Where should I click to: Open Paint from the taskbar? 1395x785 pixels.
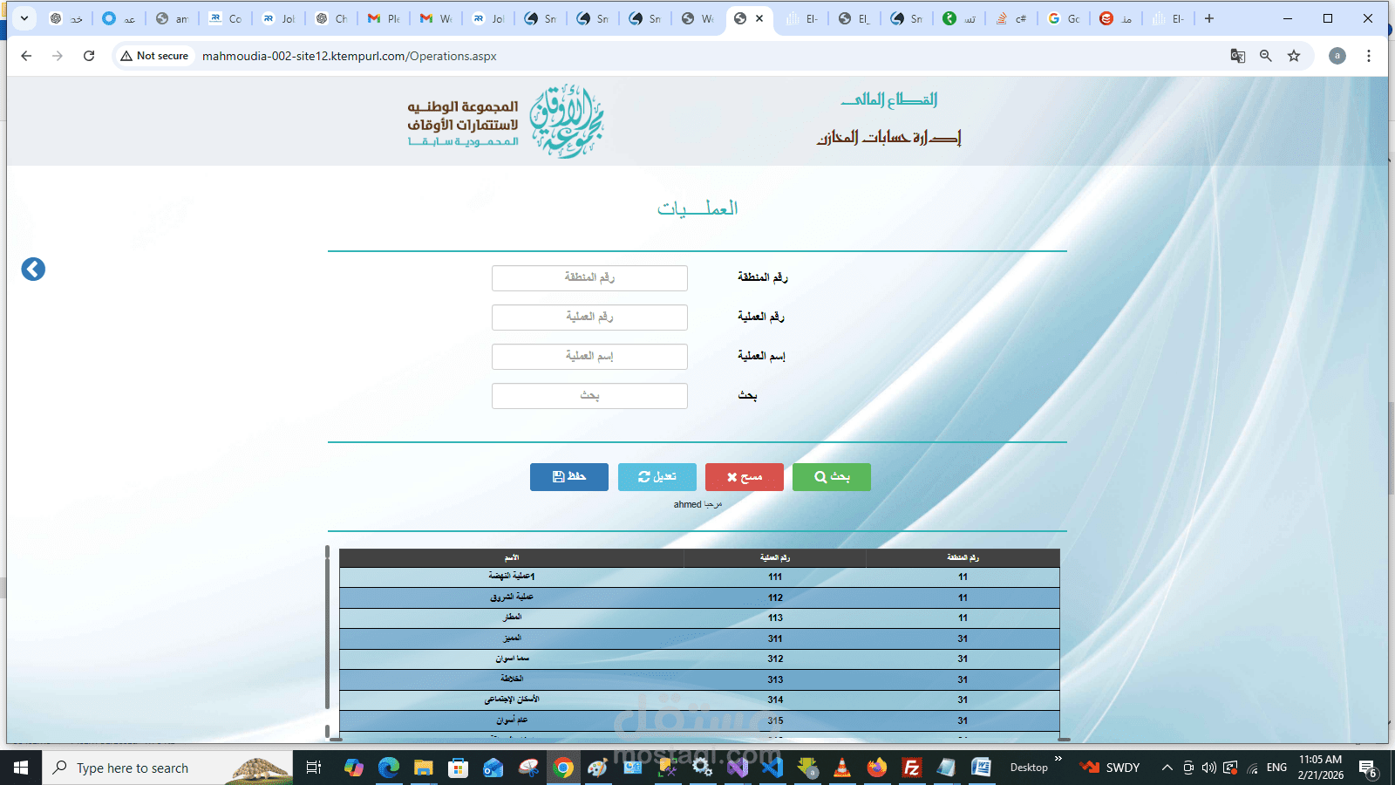click(597, 768)
